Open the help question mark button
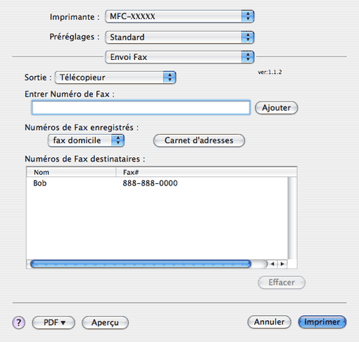Screen dimensions: 359x342 (19, 322)
